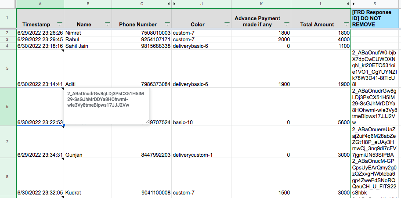
Task: Select phone number 8447992203
Action: pos(142,141)
